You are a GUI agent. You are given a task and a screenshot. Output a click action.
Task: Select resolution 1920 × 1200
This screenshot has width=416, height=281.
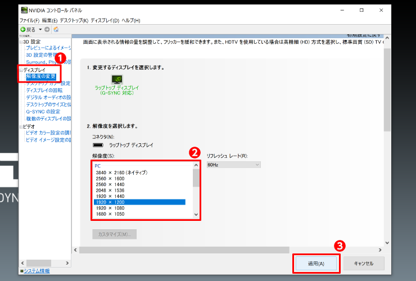(x=139, y=202)
